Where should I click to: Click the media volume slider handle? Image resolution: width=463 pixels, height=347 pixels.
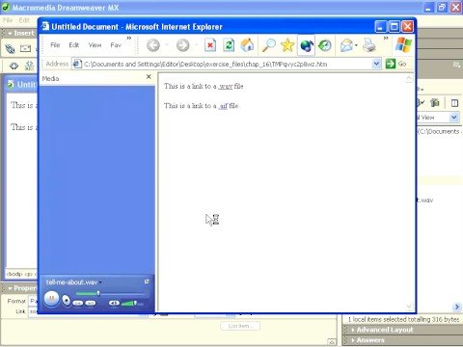(x=135, y=303)
